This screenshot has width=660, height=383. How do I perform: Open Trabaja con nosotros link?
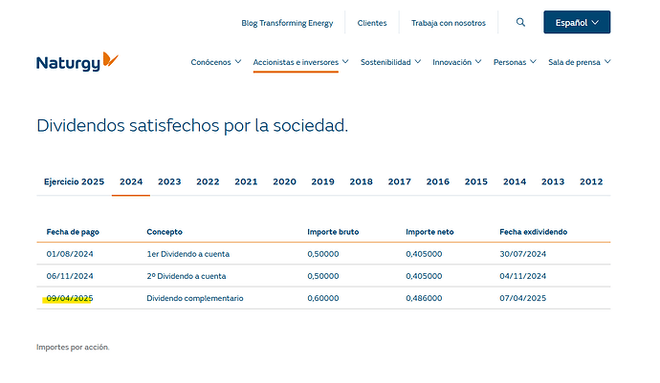(x=449, y=23)
